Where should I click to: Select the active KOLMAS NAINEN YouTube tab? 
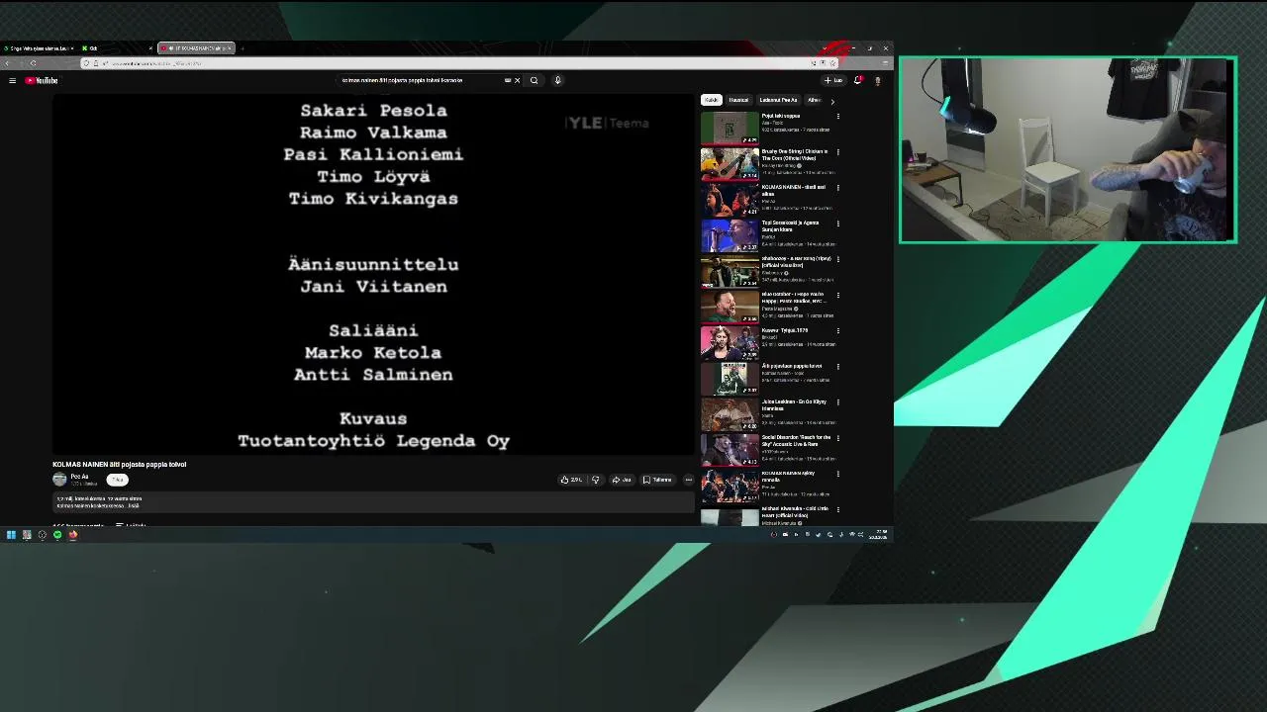pos(196,47)
